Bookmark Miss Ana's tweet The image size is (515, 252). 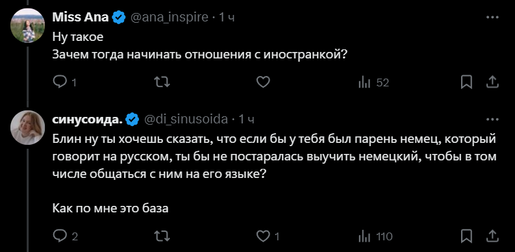(466, 82)
